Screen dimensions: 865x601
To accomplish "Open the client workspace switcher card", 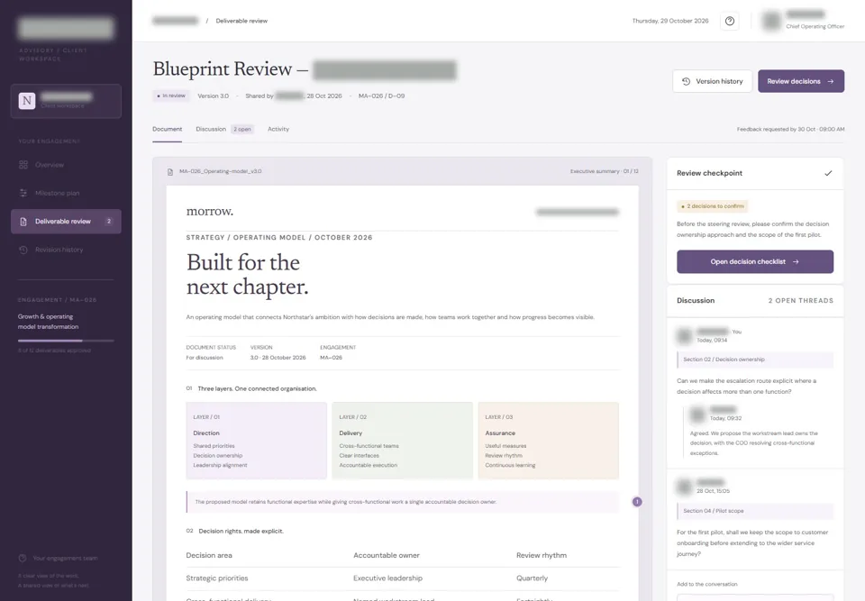I will [66, 101].
